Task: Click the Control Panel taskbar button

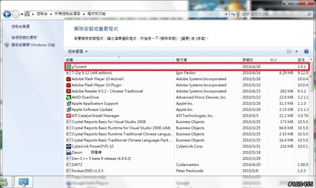Action: click(24, 182)
